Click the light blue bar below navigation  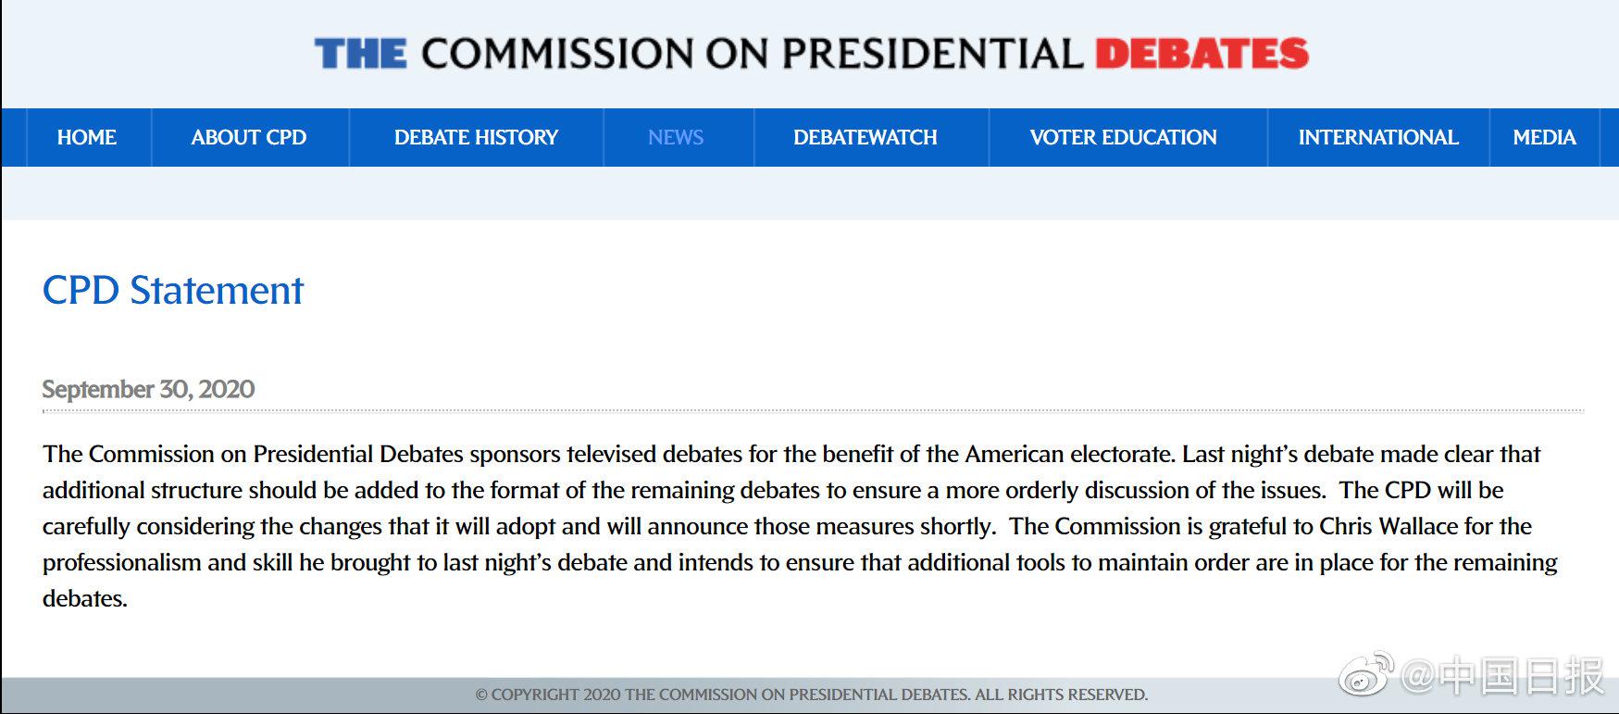point(810,193)
